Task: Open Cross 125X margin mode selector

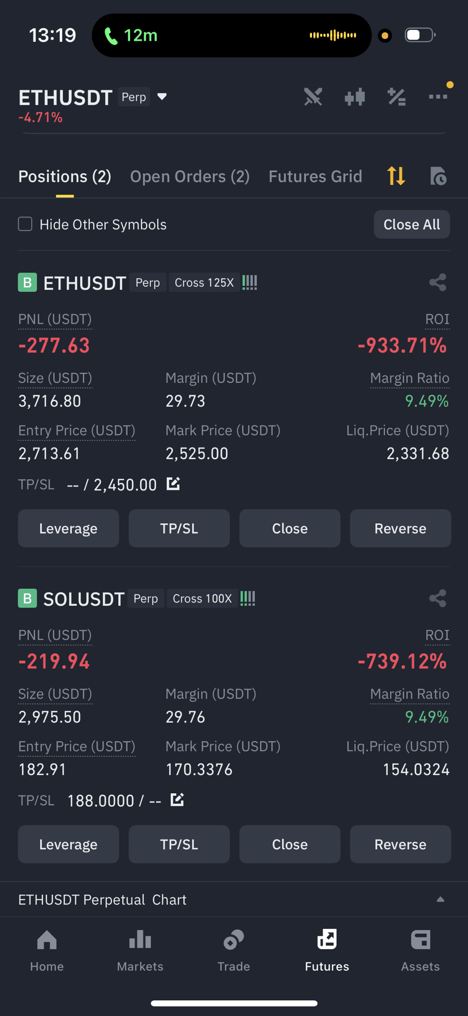Action: pos(204,282)
